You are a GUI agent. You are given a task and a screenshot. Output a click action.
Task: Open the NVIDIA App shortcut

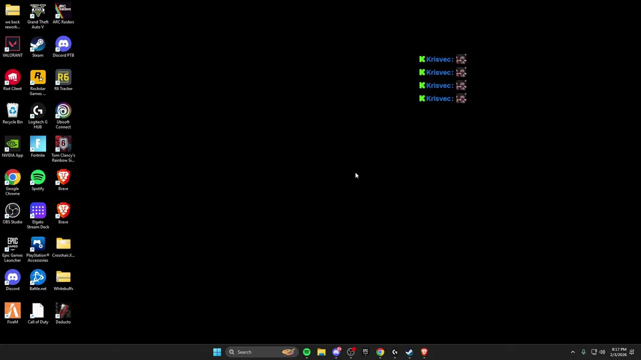13,147
